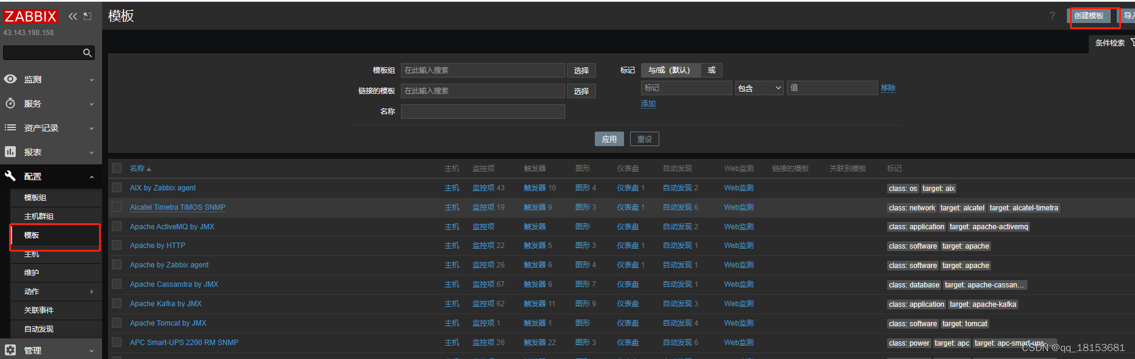Screen dimensions: 1135x359
Task: Open the help question mark icon
Action: (x=1052, y=16)
